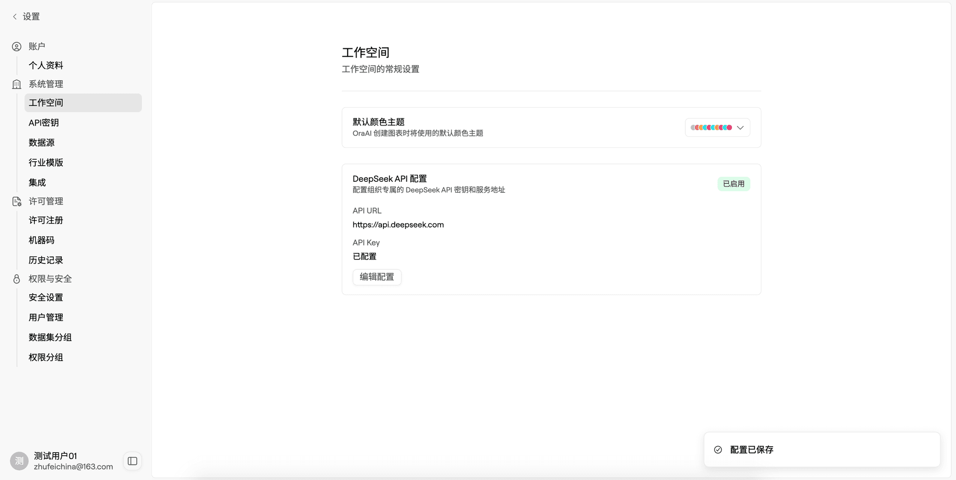
Task: Click the 编辑配置 button
Action: coord(376,277)
